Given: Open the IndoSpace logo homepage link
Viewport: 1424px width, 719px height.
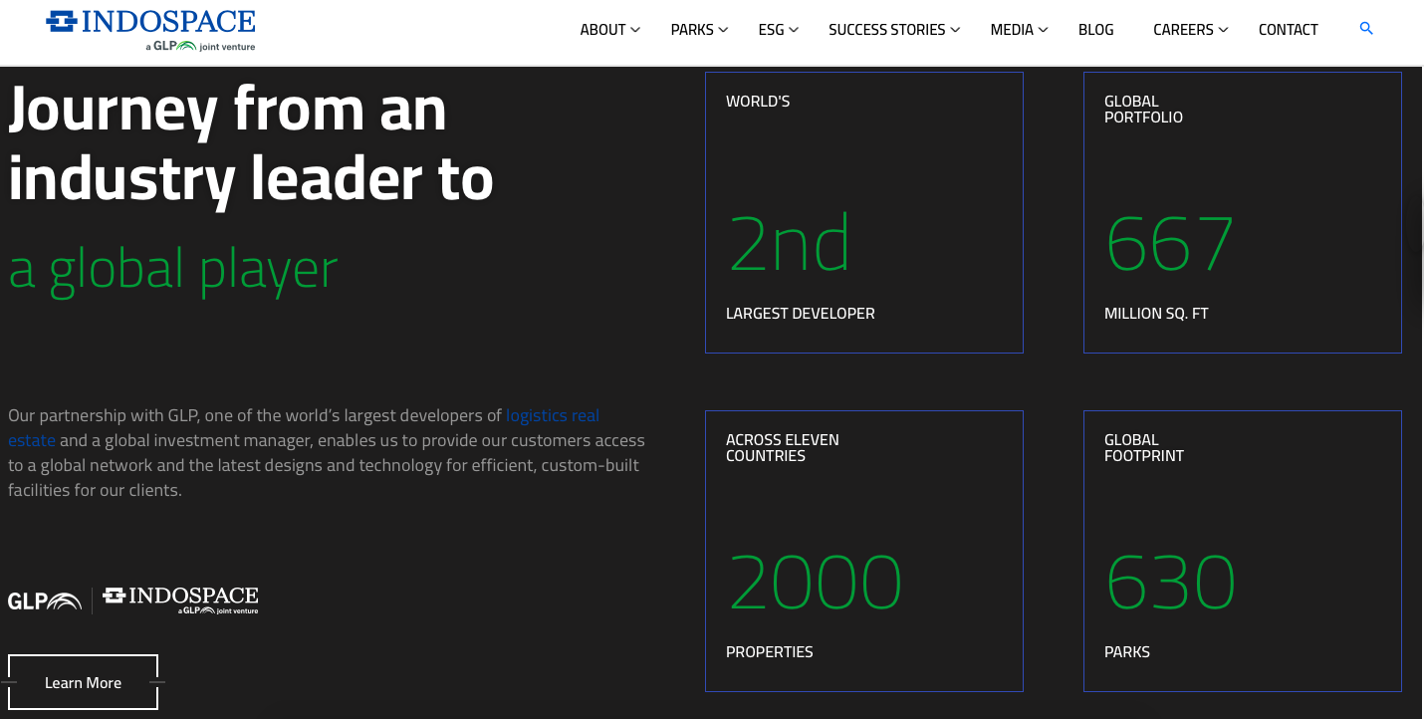Looking at the screenshot, I should coord(150,30).
